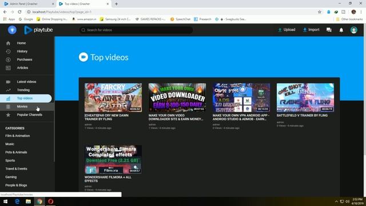The image size is (366, 206).
Task: Click the Upload button
Action: point(287,30)
